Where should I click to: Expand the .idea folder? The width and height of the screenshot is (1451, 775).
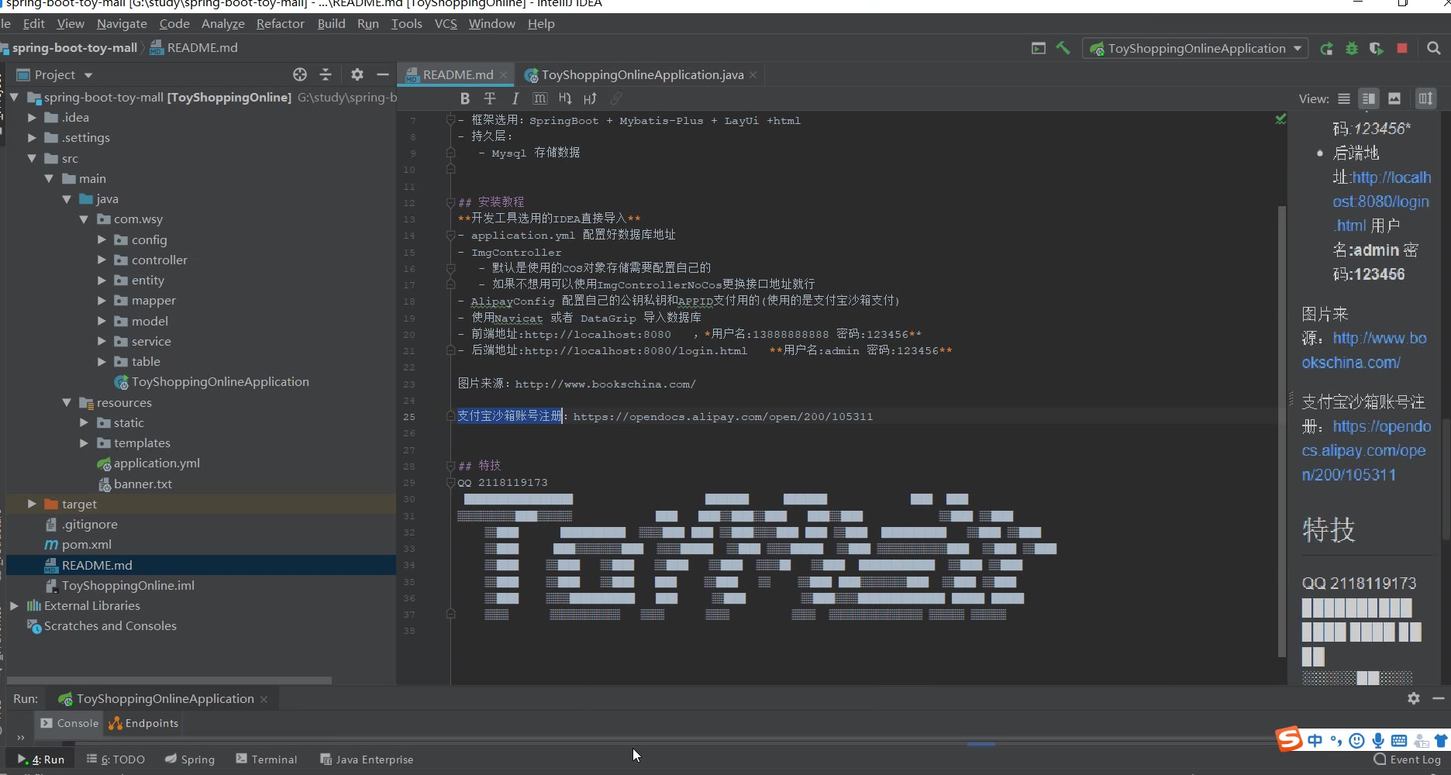point(32,117)
